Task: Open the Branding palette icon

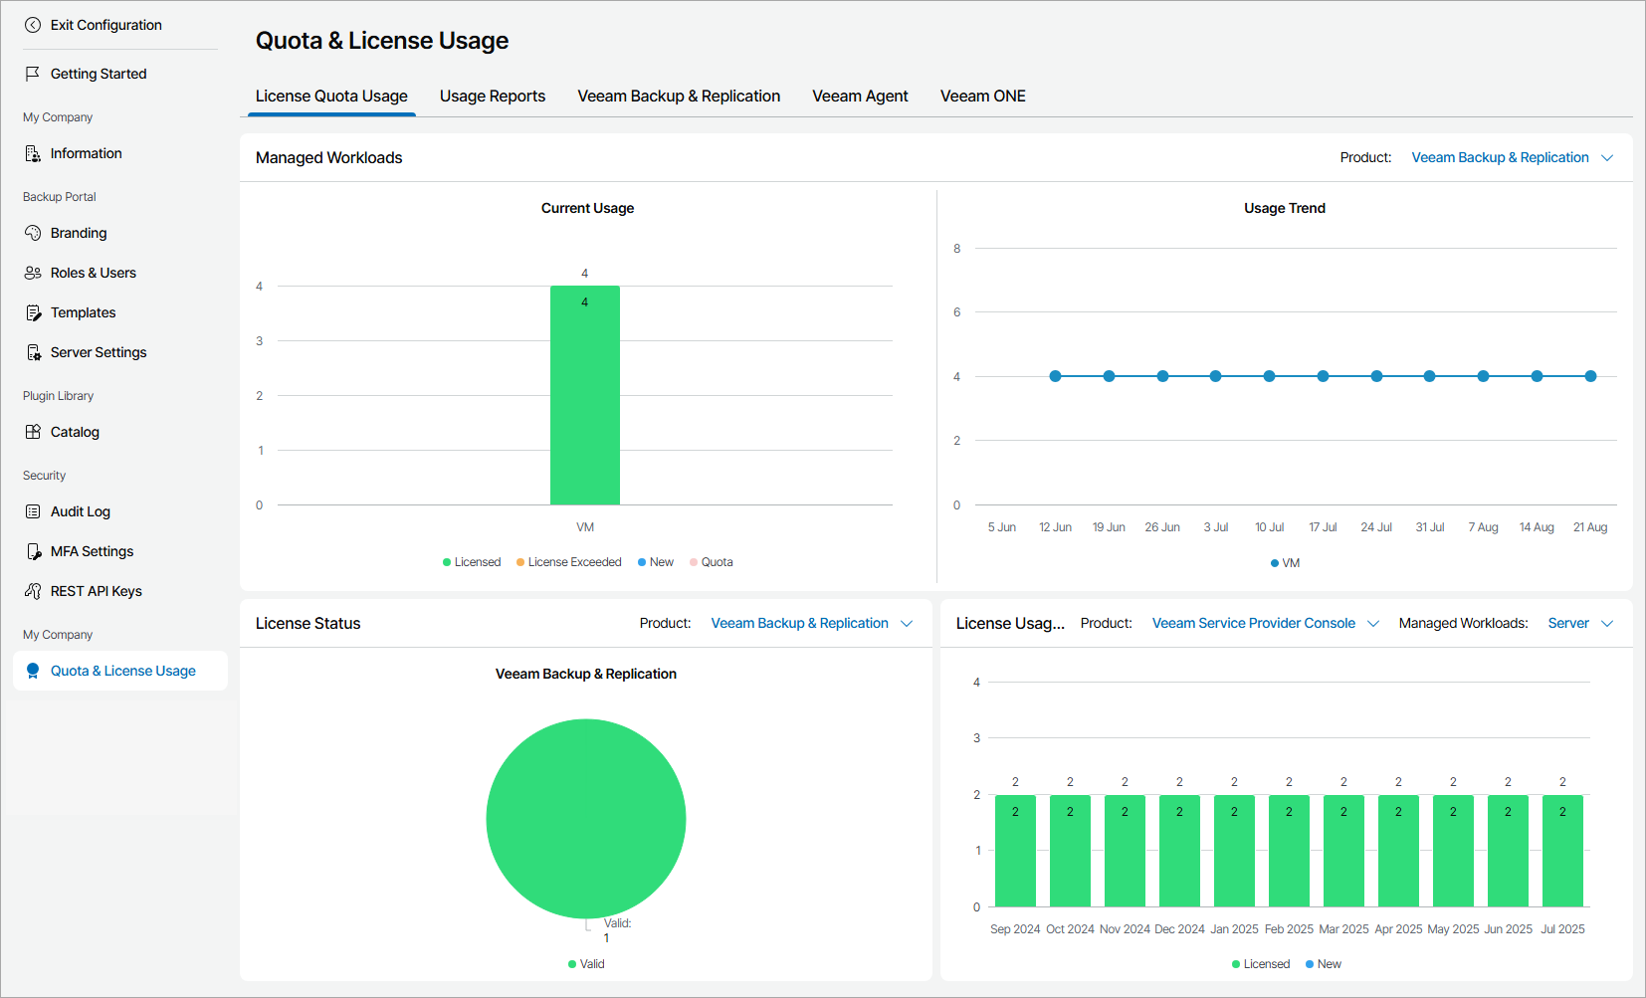Action: (33, 233)
